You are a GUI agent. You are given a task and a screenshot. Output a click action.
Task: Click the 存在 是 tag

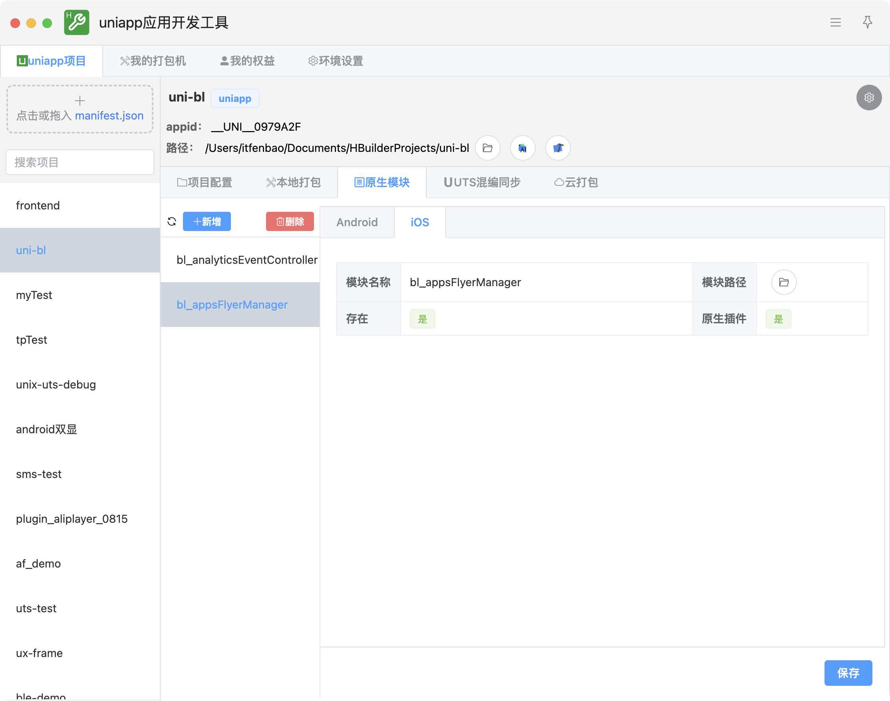(x=423, y=319)
